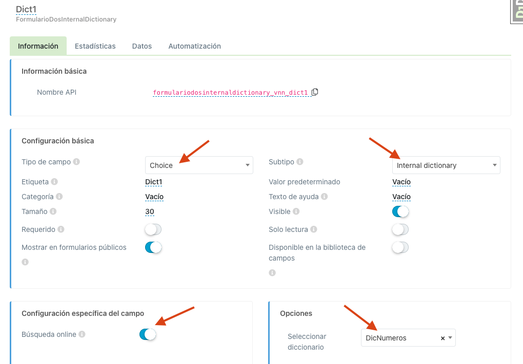Switch to the Estadísticas tab
This screenshot has height=364, width=523.
click(95, 46)
